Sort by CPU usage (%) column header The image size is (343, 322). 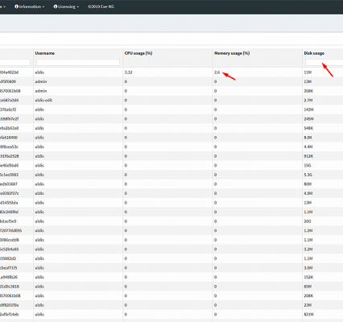(138, 53)
